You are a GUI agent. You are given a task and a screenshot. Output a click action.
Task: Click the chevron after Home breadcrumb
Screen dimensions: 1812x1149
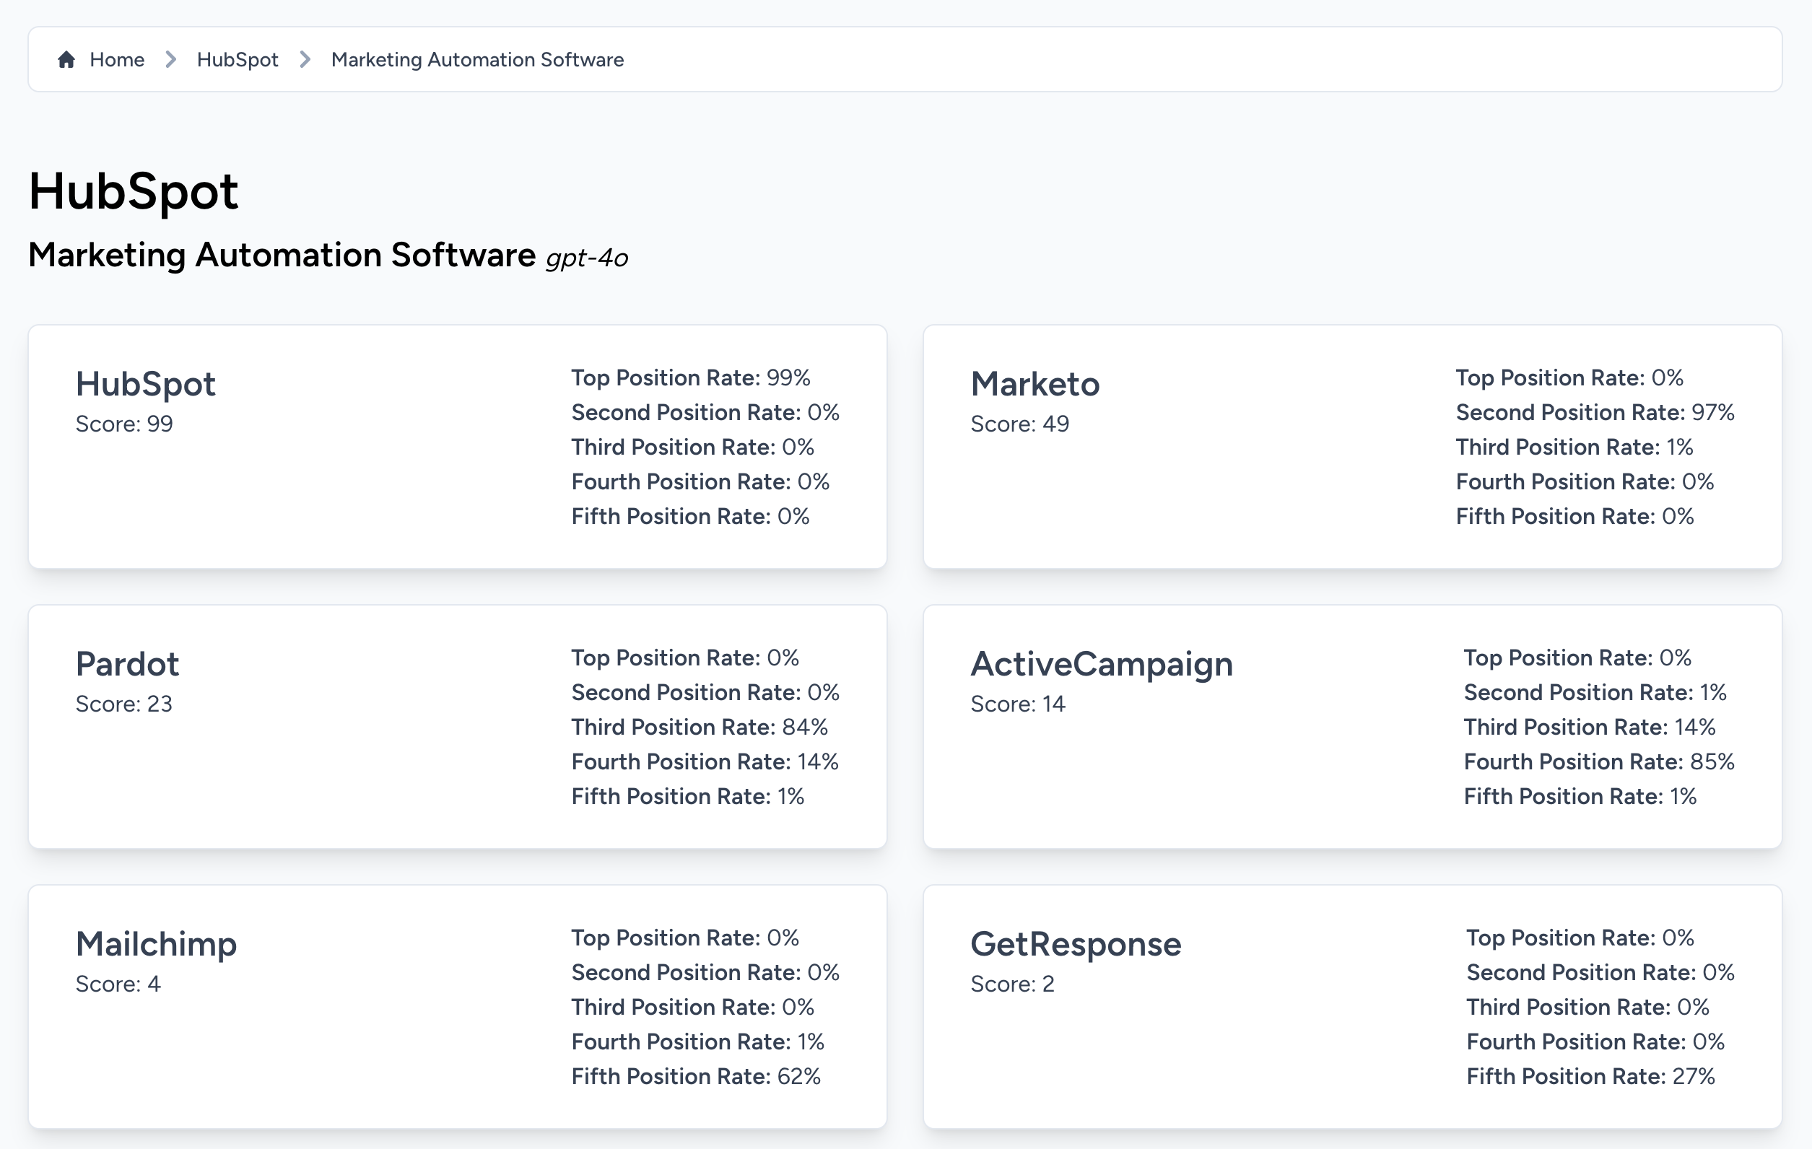point(171,59)
